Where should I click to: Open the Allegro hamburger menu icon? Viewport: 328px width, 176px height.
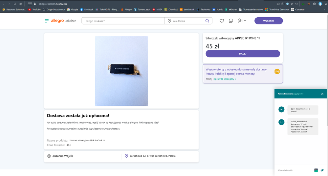pos(47,21)
